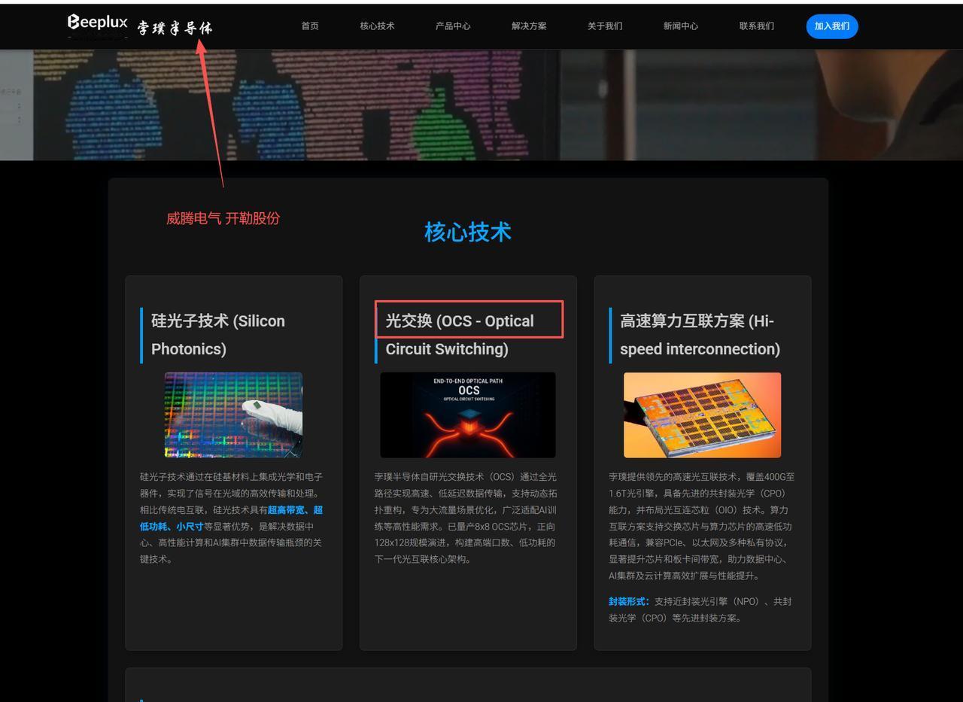The width and height of the screenshot is (963, 702).
Task: Click the 威腾电气 开勒股份 red text link
Action: tap(223, 219)
